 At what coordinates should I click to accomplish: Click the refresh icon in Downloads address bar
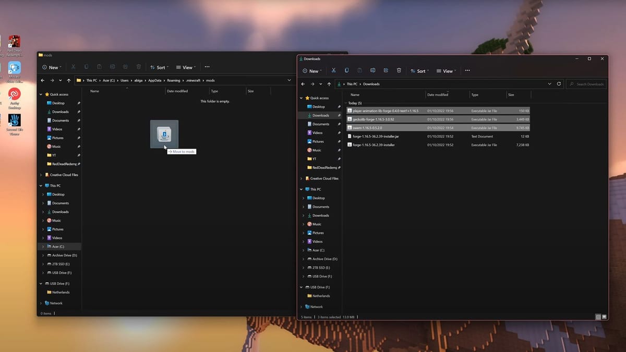pos(559,84)
